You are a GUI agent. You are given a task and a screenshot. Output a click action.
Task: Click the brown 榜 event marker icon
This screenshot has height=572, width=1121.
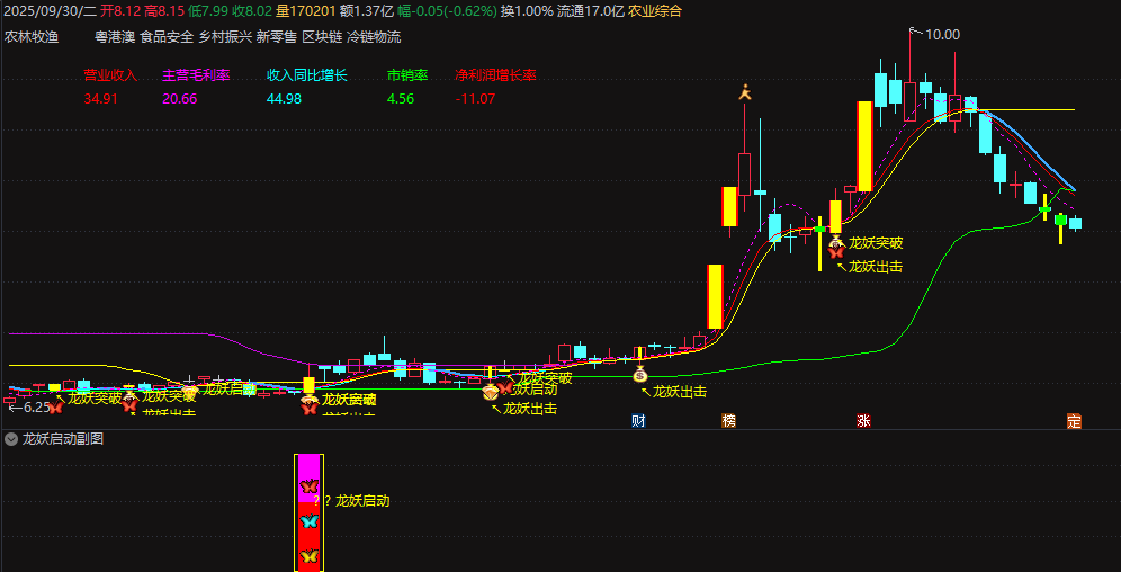pyautogui.click(x=729, y=421)
